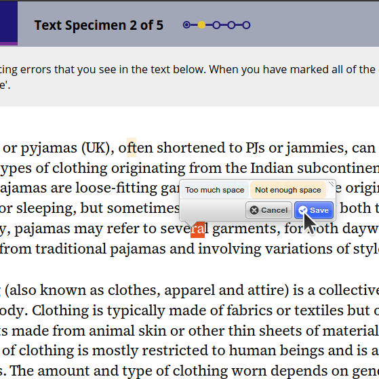Select the 'Not enough space' option
Screen dimensions: 379x379
pos(288,190)
